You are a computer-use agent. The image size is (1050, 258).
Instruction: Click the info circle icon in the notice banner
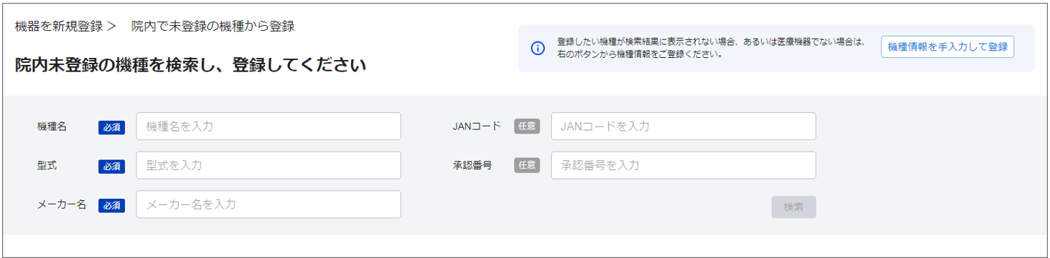point(538,48)
